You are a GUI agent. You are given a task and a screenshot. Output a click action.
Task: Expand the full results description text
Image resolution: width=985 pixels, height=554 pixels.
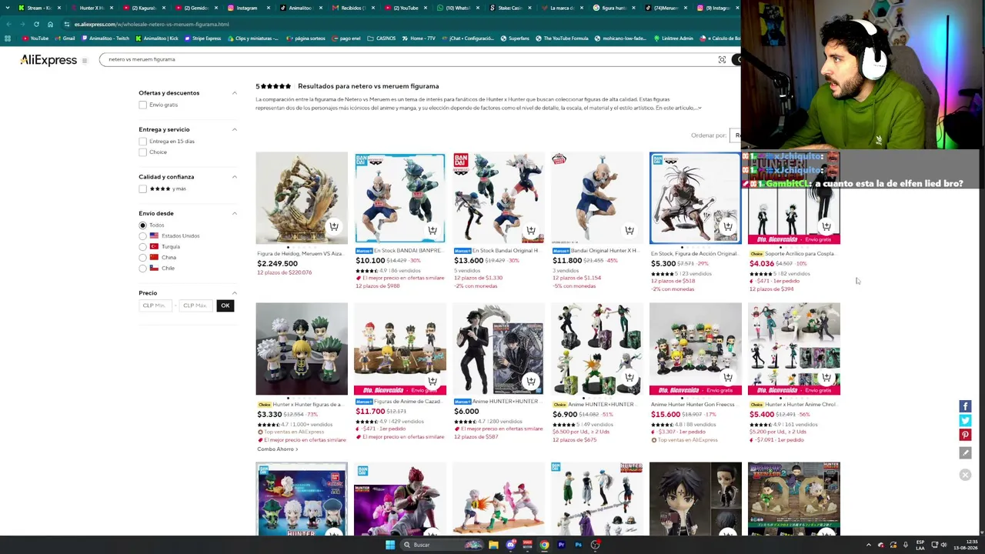click(x=699, y=108)
